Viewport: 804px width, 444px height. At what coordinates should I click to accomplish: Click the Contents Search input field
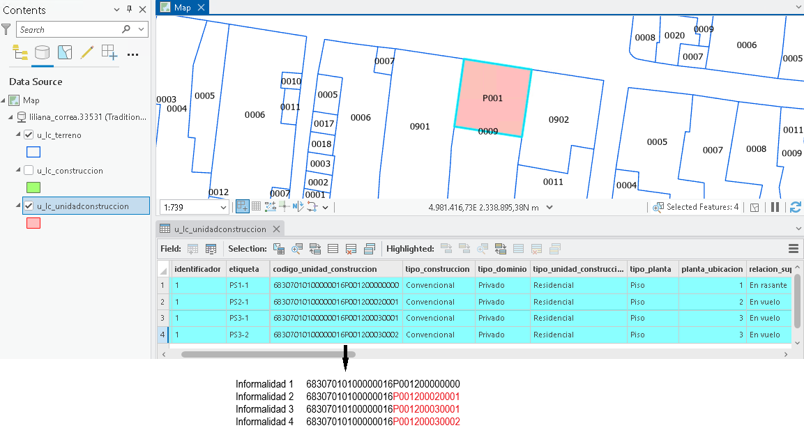[x=69, y=30]
